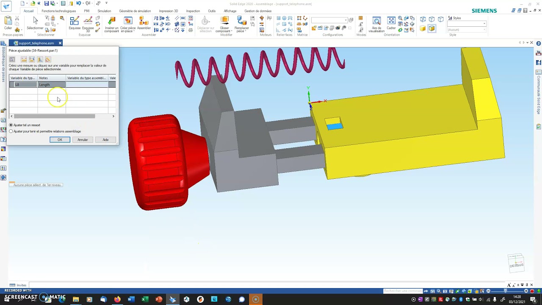Open Word from the taskbar
The width and height of the screenshot is (542, 305).
pyautogui.click(x=131, y=299)
